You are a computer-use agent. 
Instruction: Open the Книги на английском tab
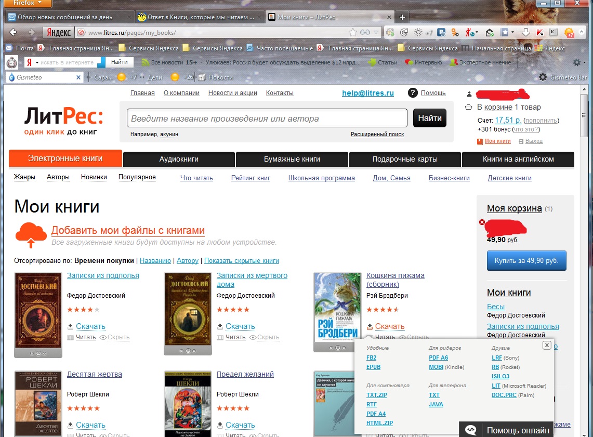518,159
